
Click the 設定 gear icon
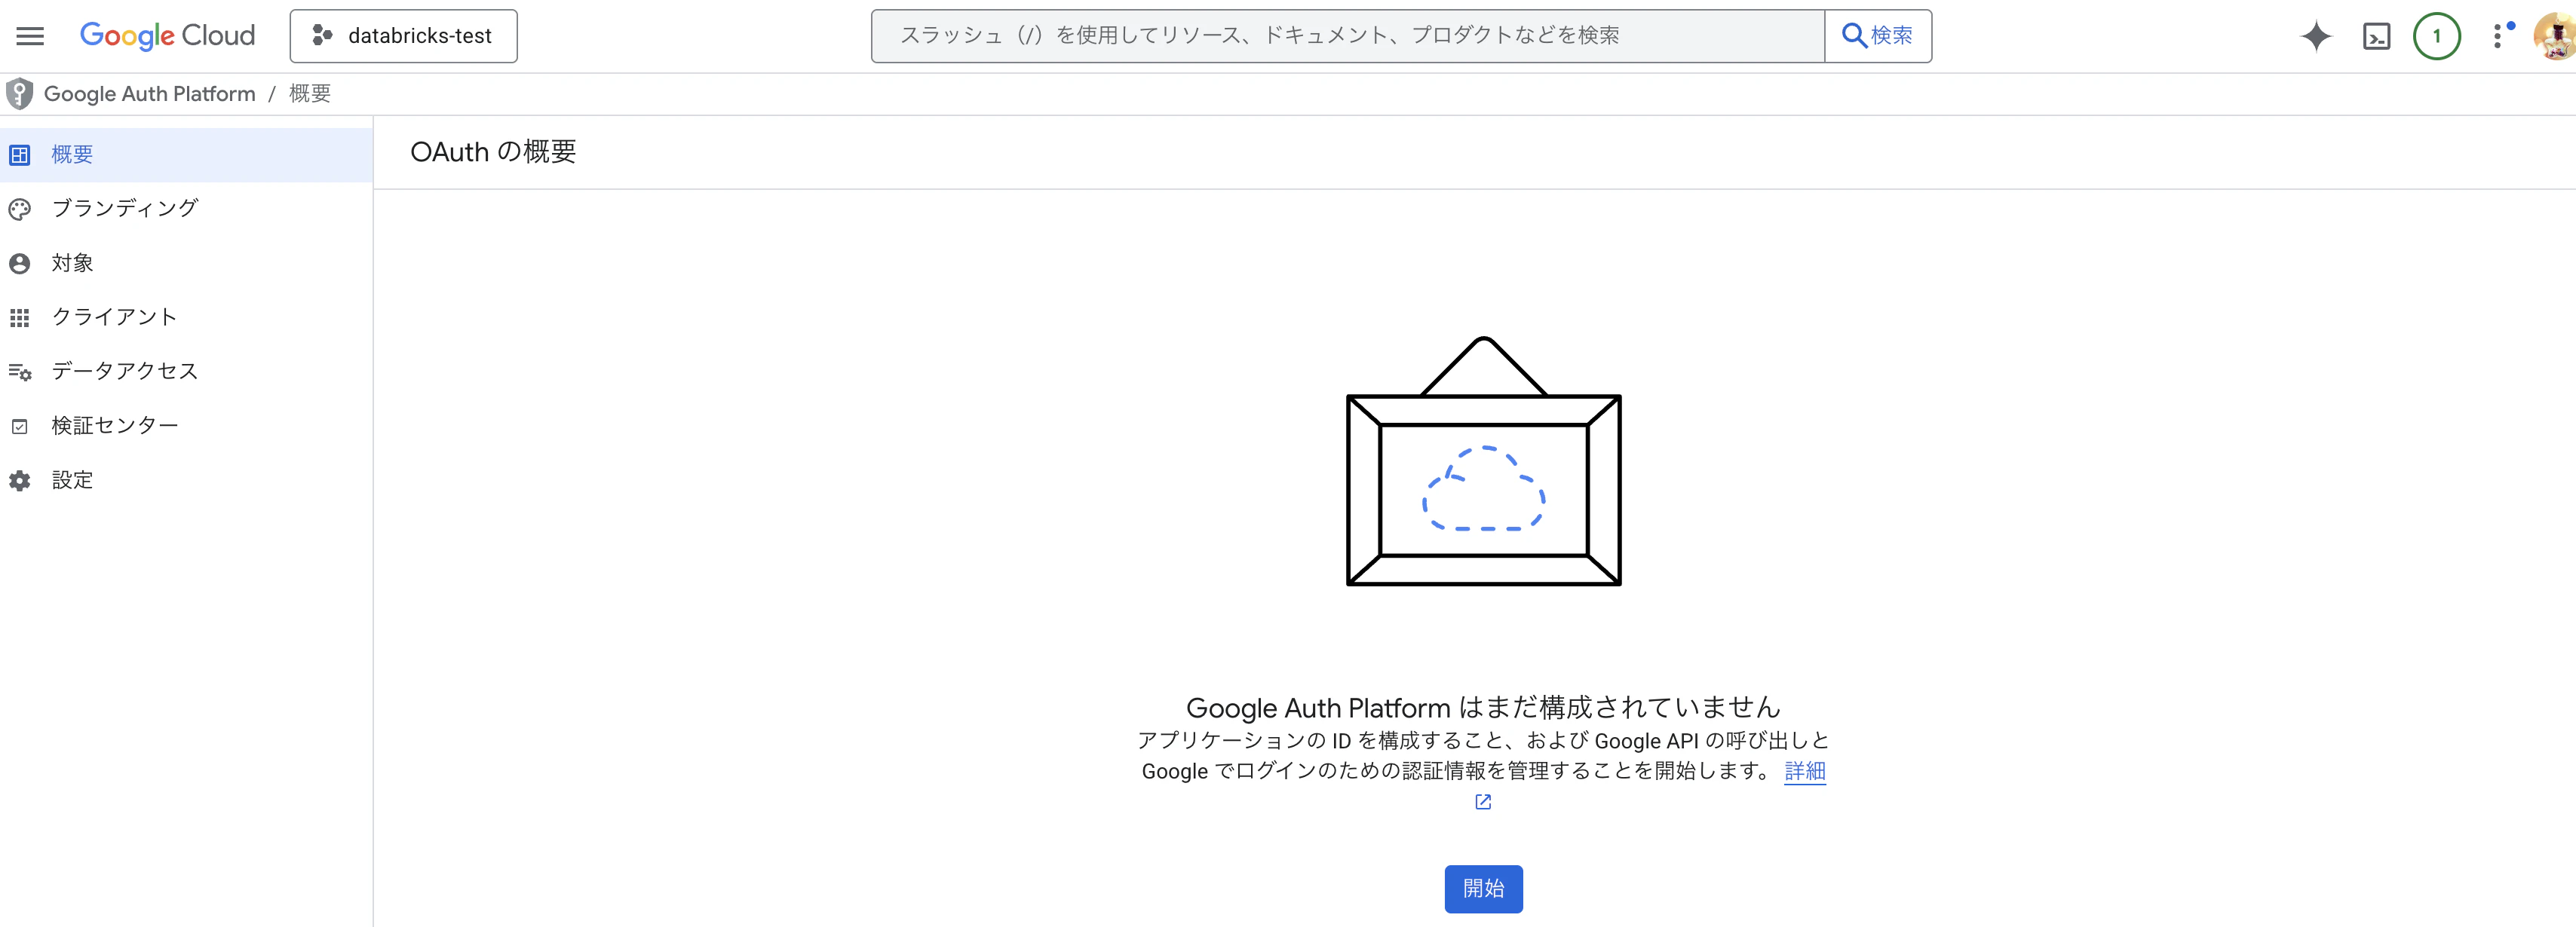click(x=20, y=481)
